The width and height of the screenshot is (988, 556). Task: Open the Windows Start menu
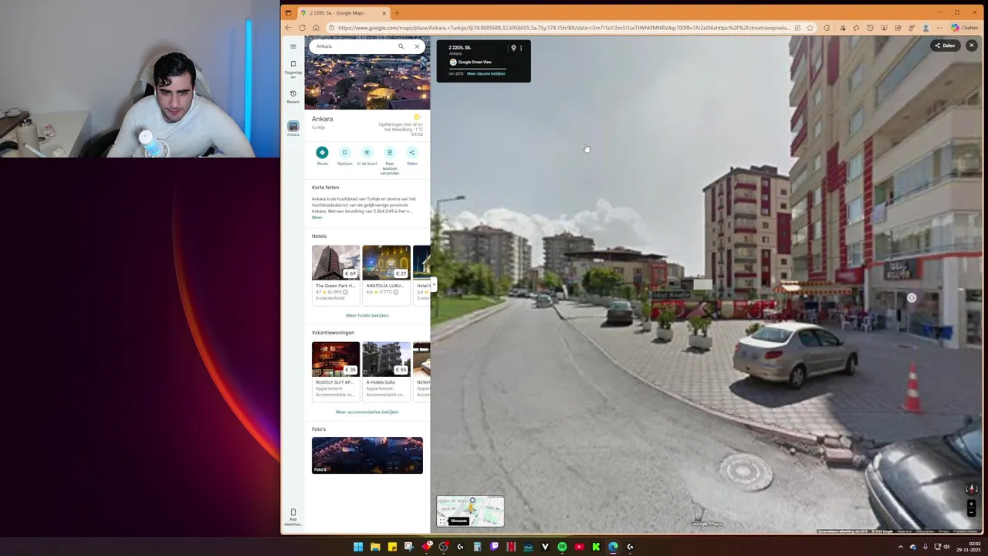[x=358, y=547]
